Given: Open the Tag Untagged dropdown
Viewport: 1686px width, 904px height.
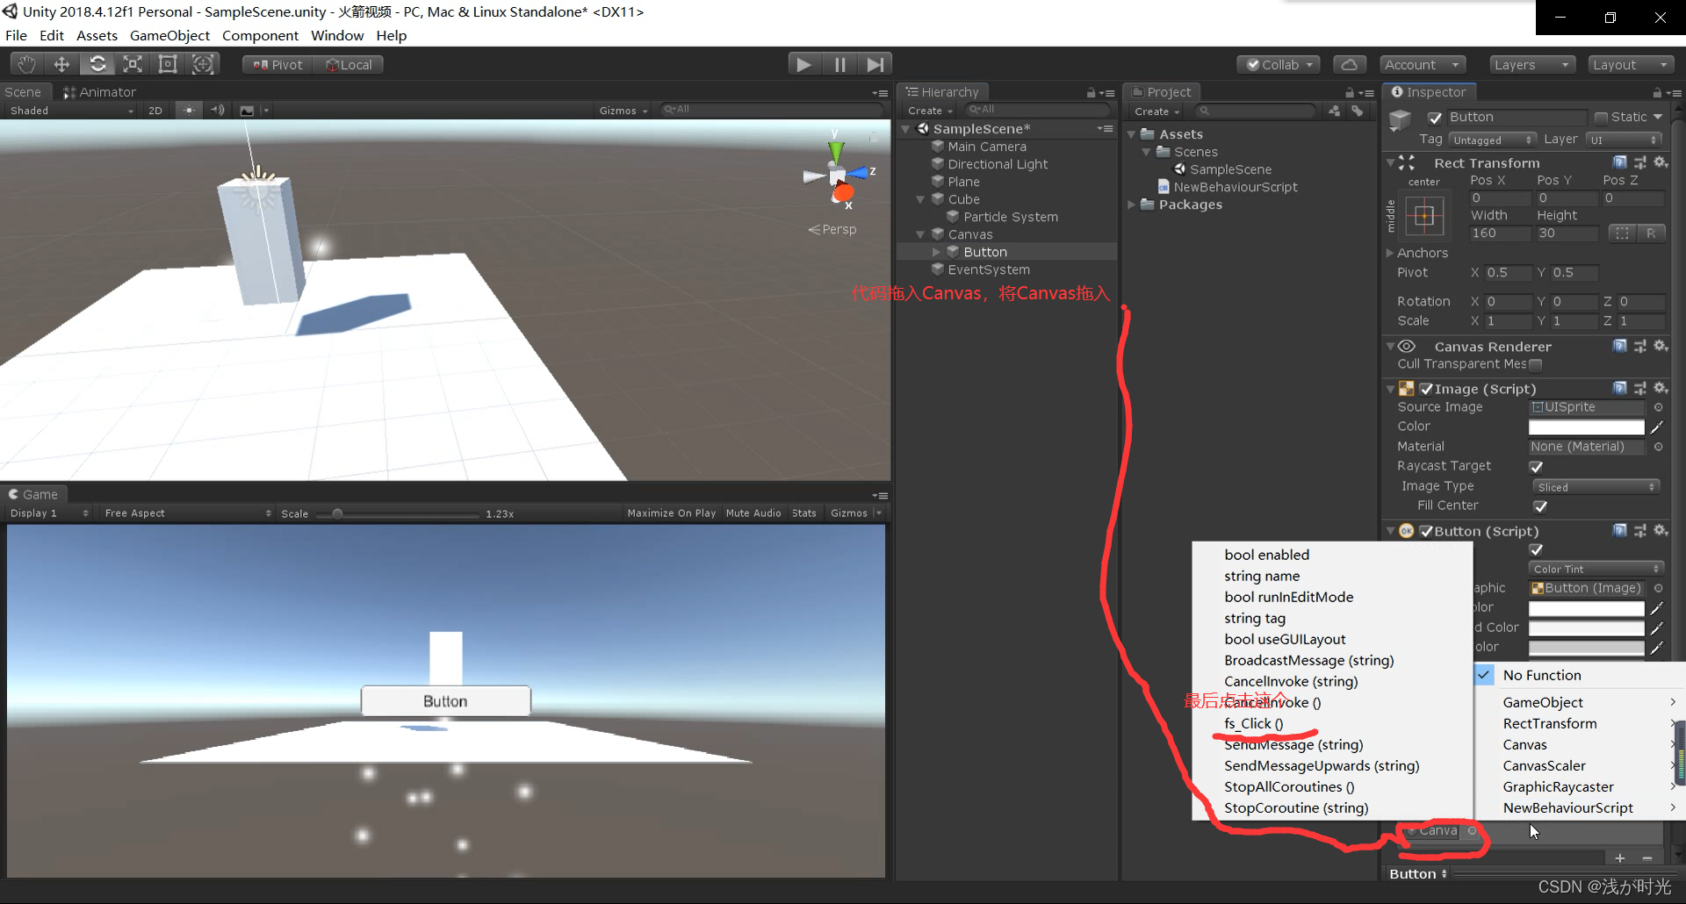Looking at the screenshot, I should [1492, 140].
